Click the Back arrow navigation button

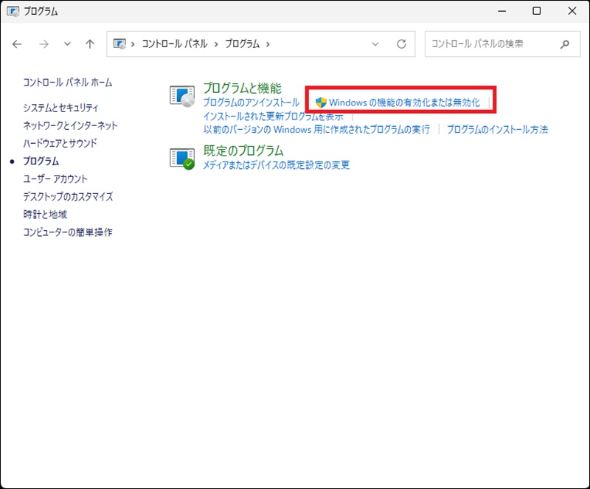(18, 44)
